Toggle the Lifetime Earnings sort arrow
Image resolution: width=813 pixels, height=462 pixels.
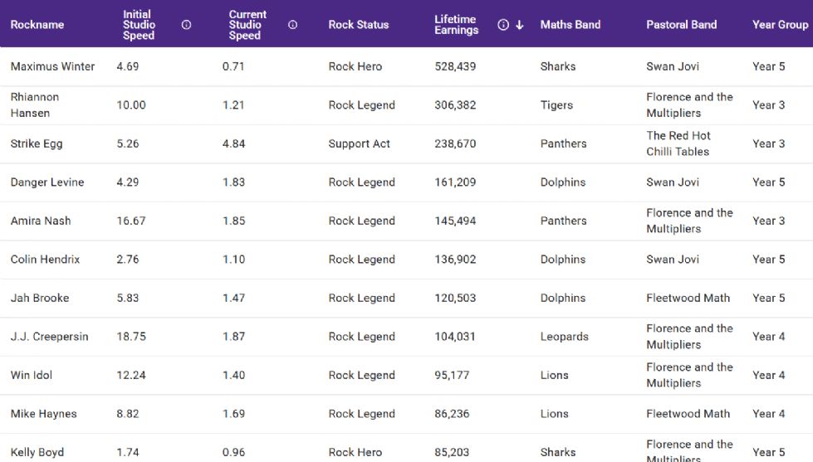[x=520, y=25]
